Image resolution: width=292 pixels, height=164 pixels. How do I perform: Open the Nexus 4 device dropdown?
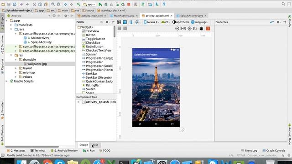(151, 22)
